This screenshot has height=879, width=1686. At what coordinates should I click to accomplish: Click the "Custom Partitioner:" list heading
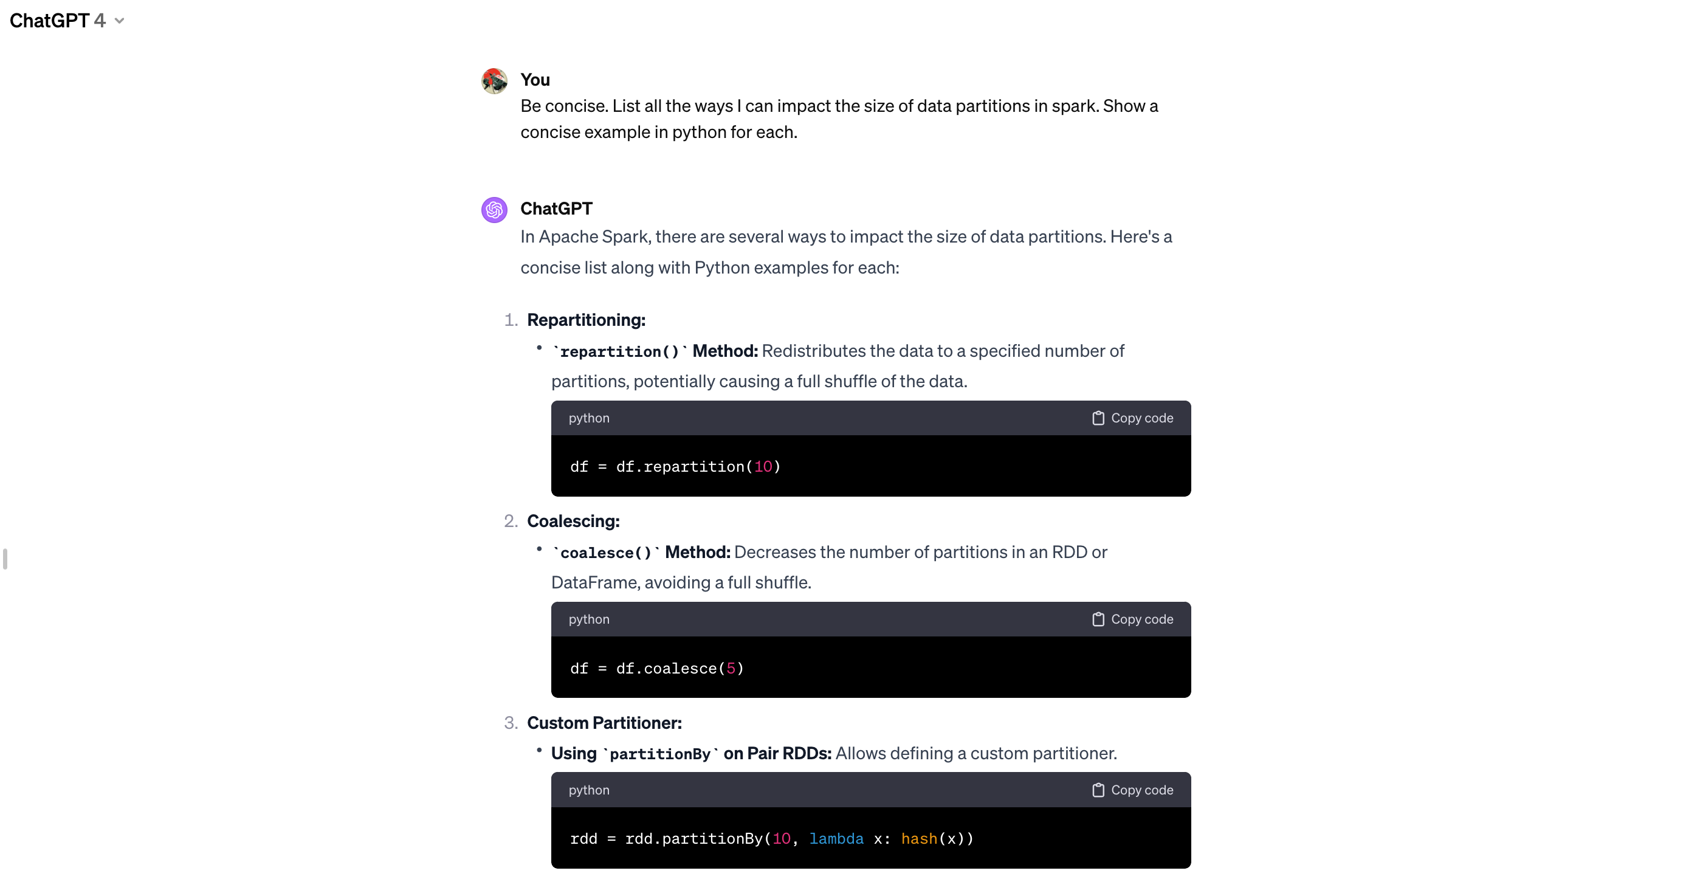coord(604,723)
